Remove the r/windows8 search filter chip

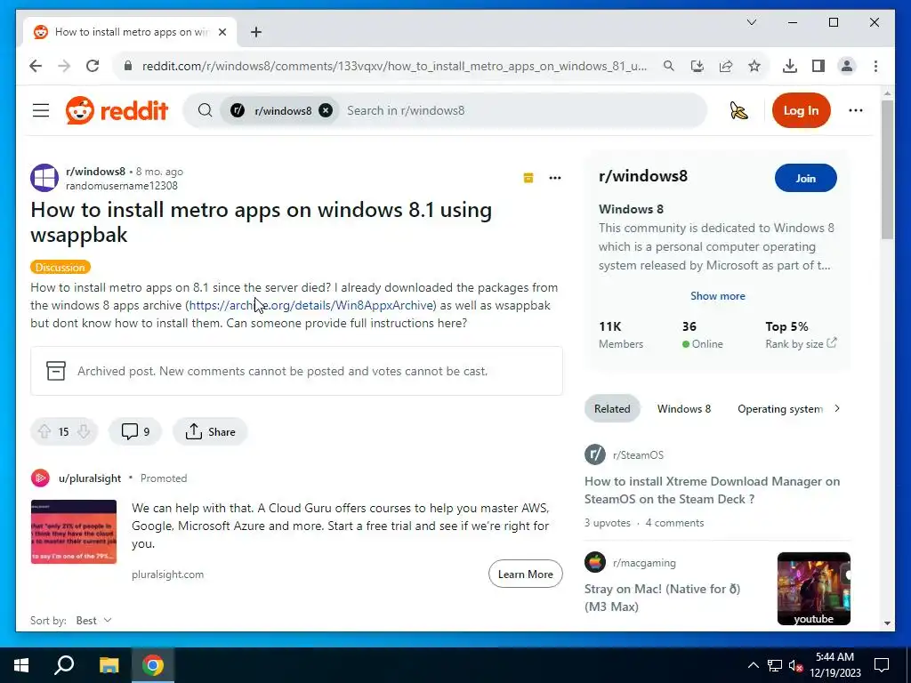pyautogui.click(x=326, y=110)
